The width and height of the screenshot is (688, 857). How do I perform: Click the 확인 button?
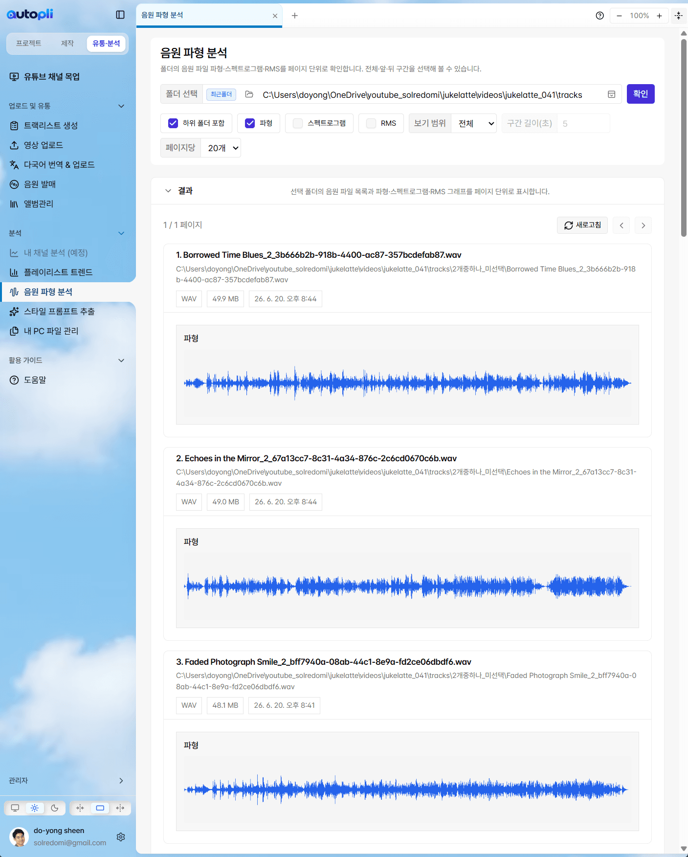pyautogui.click(x=641, y=94)
